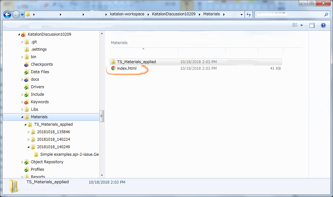Expand the .git tree node

tap(22, 42)
